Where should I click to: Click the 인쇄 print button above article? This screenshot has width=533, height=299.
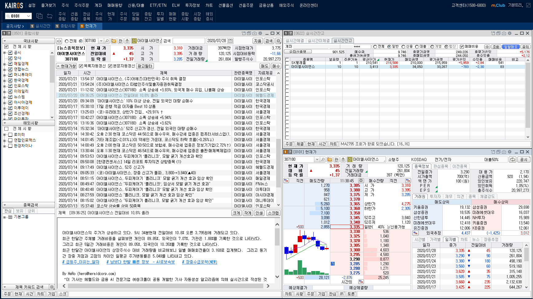click(x=259, y=213)
